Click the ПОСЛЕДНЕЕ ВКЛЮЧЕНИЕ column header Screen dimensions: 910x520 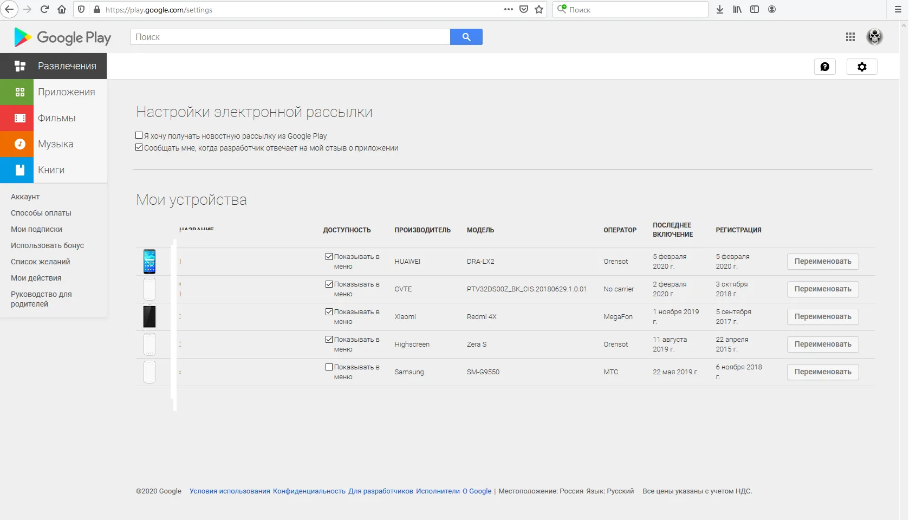673,230
